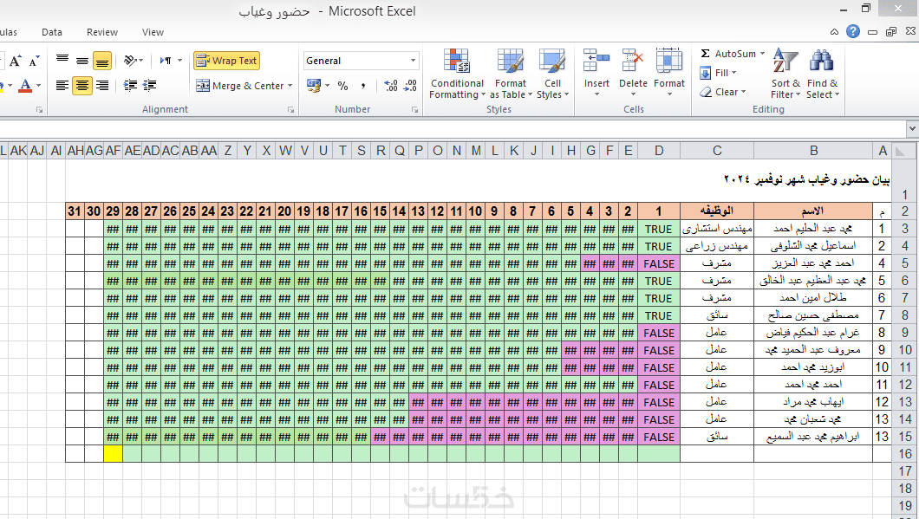Screen dimensions: 919x519
Task: Open the Conditional Formatting menu
Action: pos(457,74)
